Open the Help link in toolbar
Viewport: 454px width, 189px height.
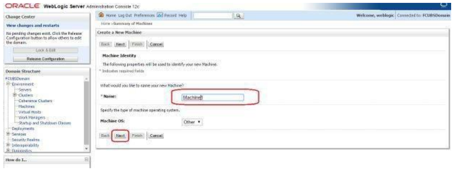point(183,16)
